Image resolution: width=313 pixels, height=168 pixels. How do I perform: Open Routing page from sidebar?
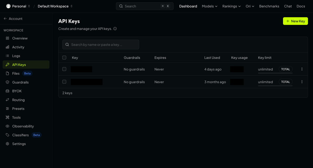click(x=26, y=100)
